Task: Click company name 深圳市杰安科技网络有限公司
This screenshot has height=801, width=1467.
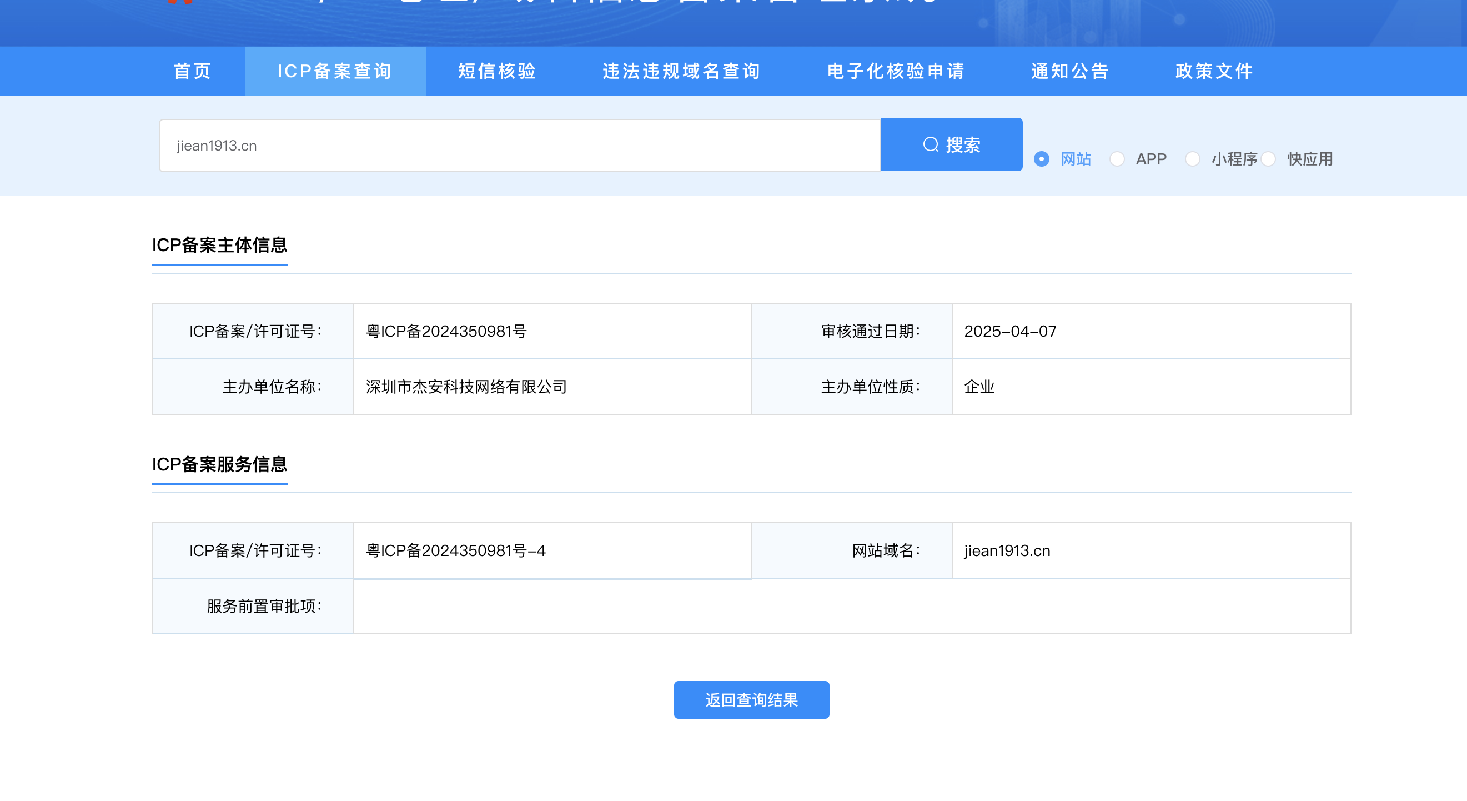Action: [466, 387]
